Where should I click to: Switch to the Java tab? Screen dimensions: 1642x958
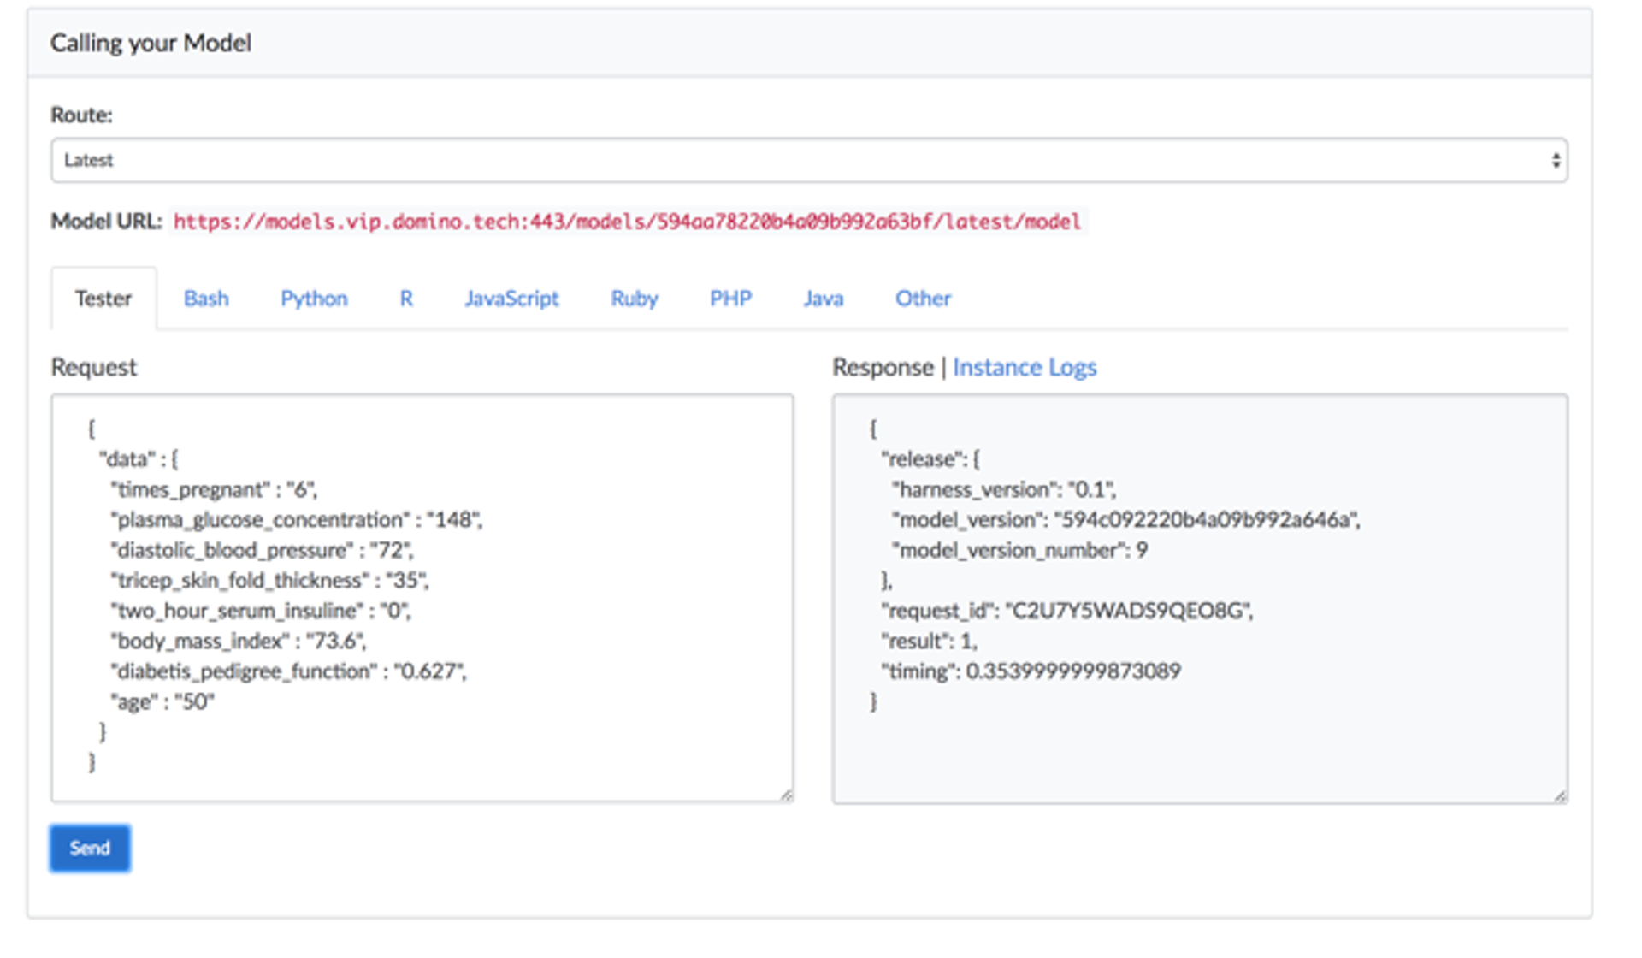click(x=823, y=299)
